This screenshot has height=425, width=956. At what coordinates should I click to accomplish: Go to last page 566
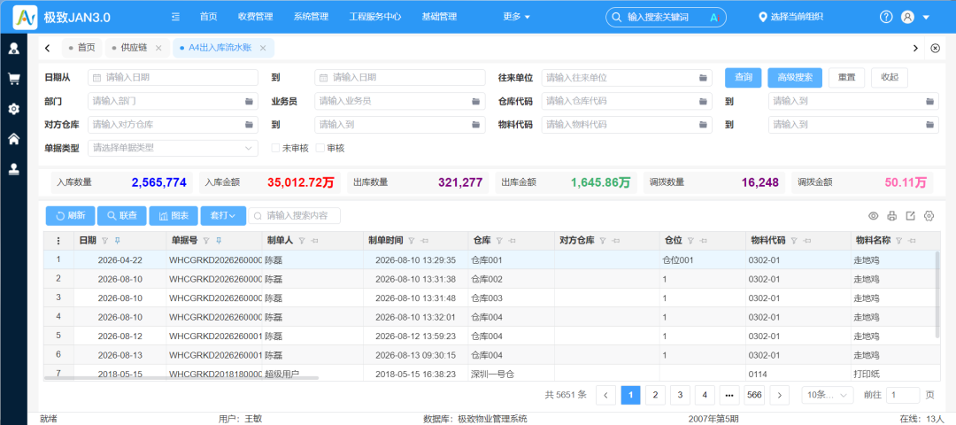(755, 395)
